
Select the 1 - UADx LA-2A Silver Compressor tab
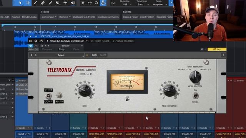tap(65, 41)
